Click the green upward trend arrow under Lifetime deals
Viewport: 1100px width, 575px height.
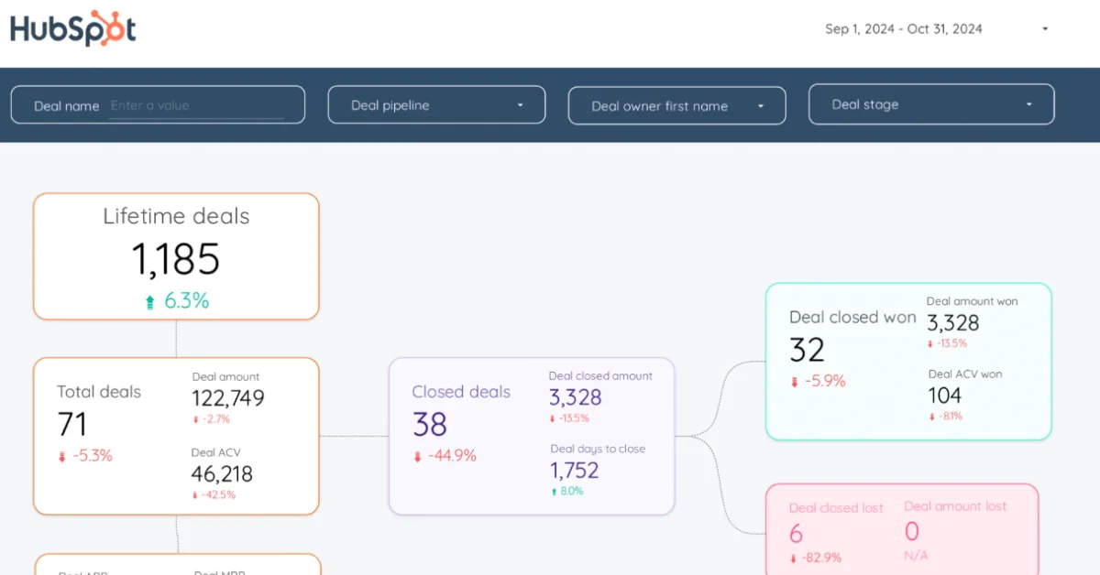pyautogui.click(x=148, y=299)
